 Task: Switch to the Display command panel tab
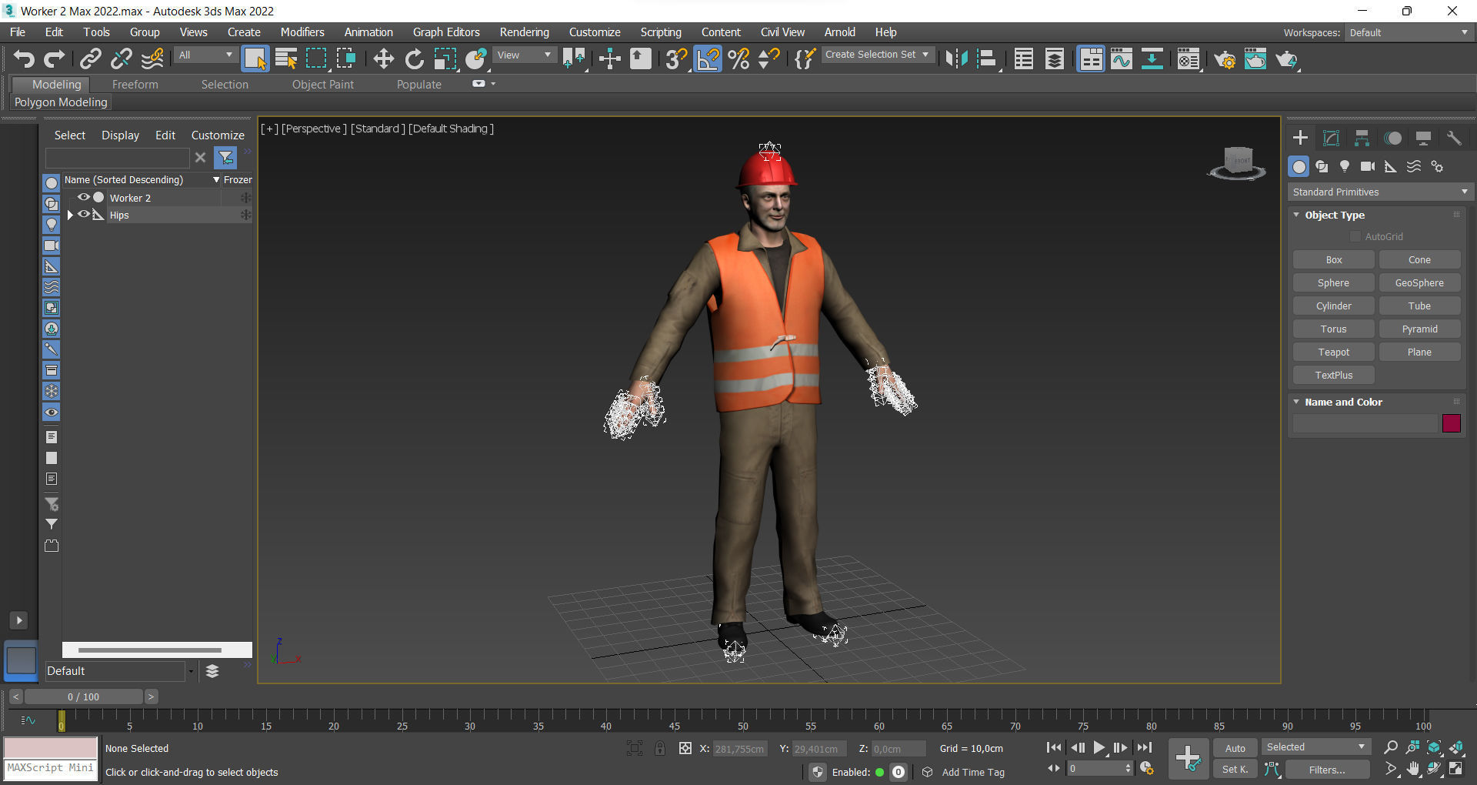click(1423, 138)
